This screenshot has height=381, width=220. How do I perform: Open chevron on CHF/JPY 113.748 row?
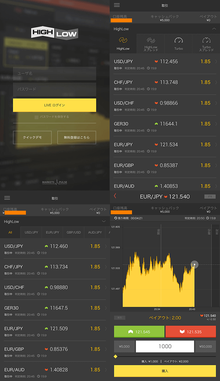click(216, 82)
